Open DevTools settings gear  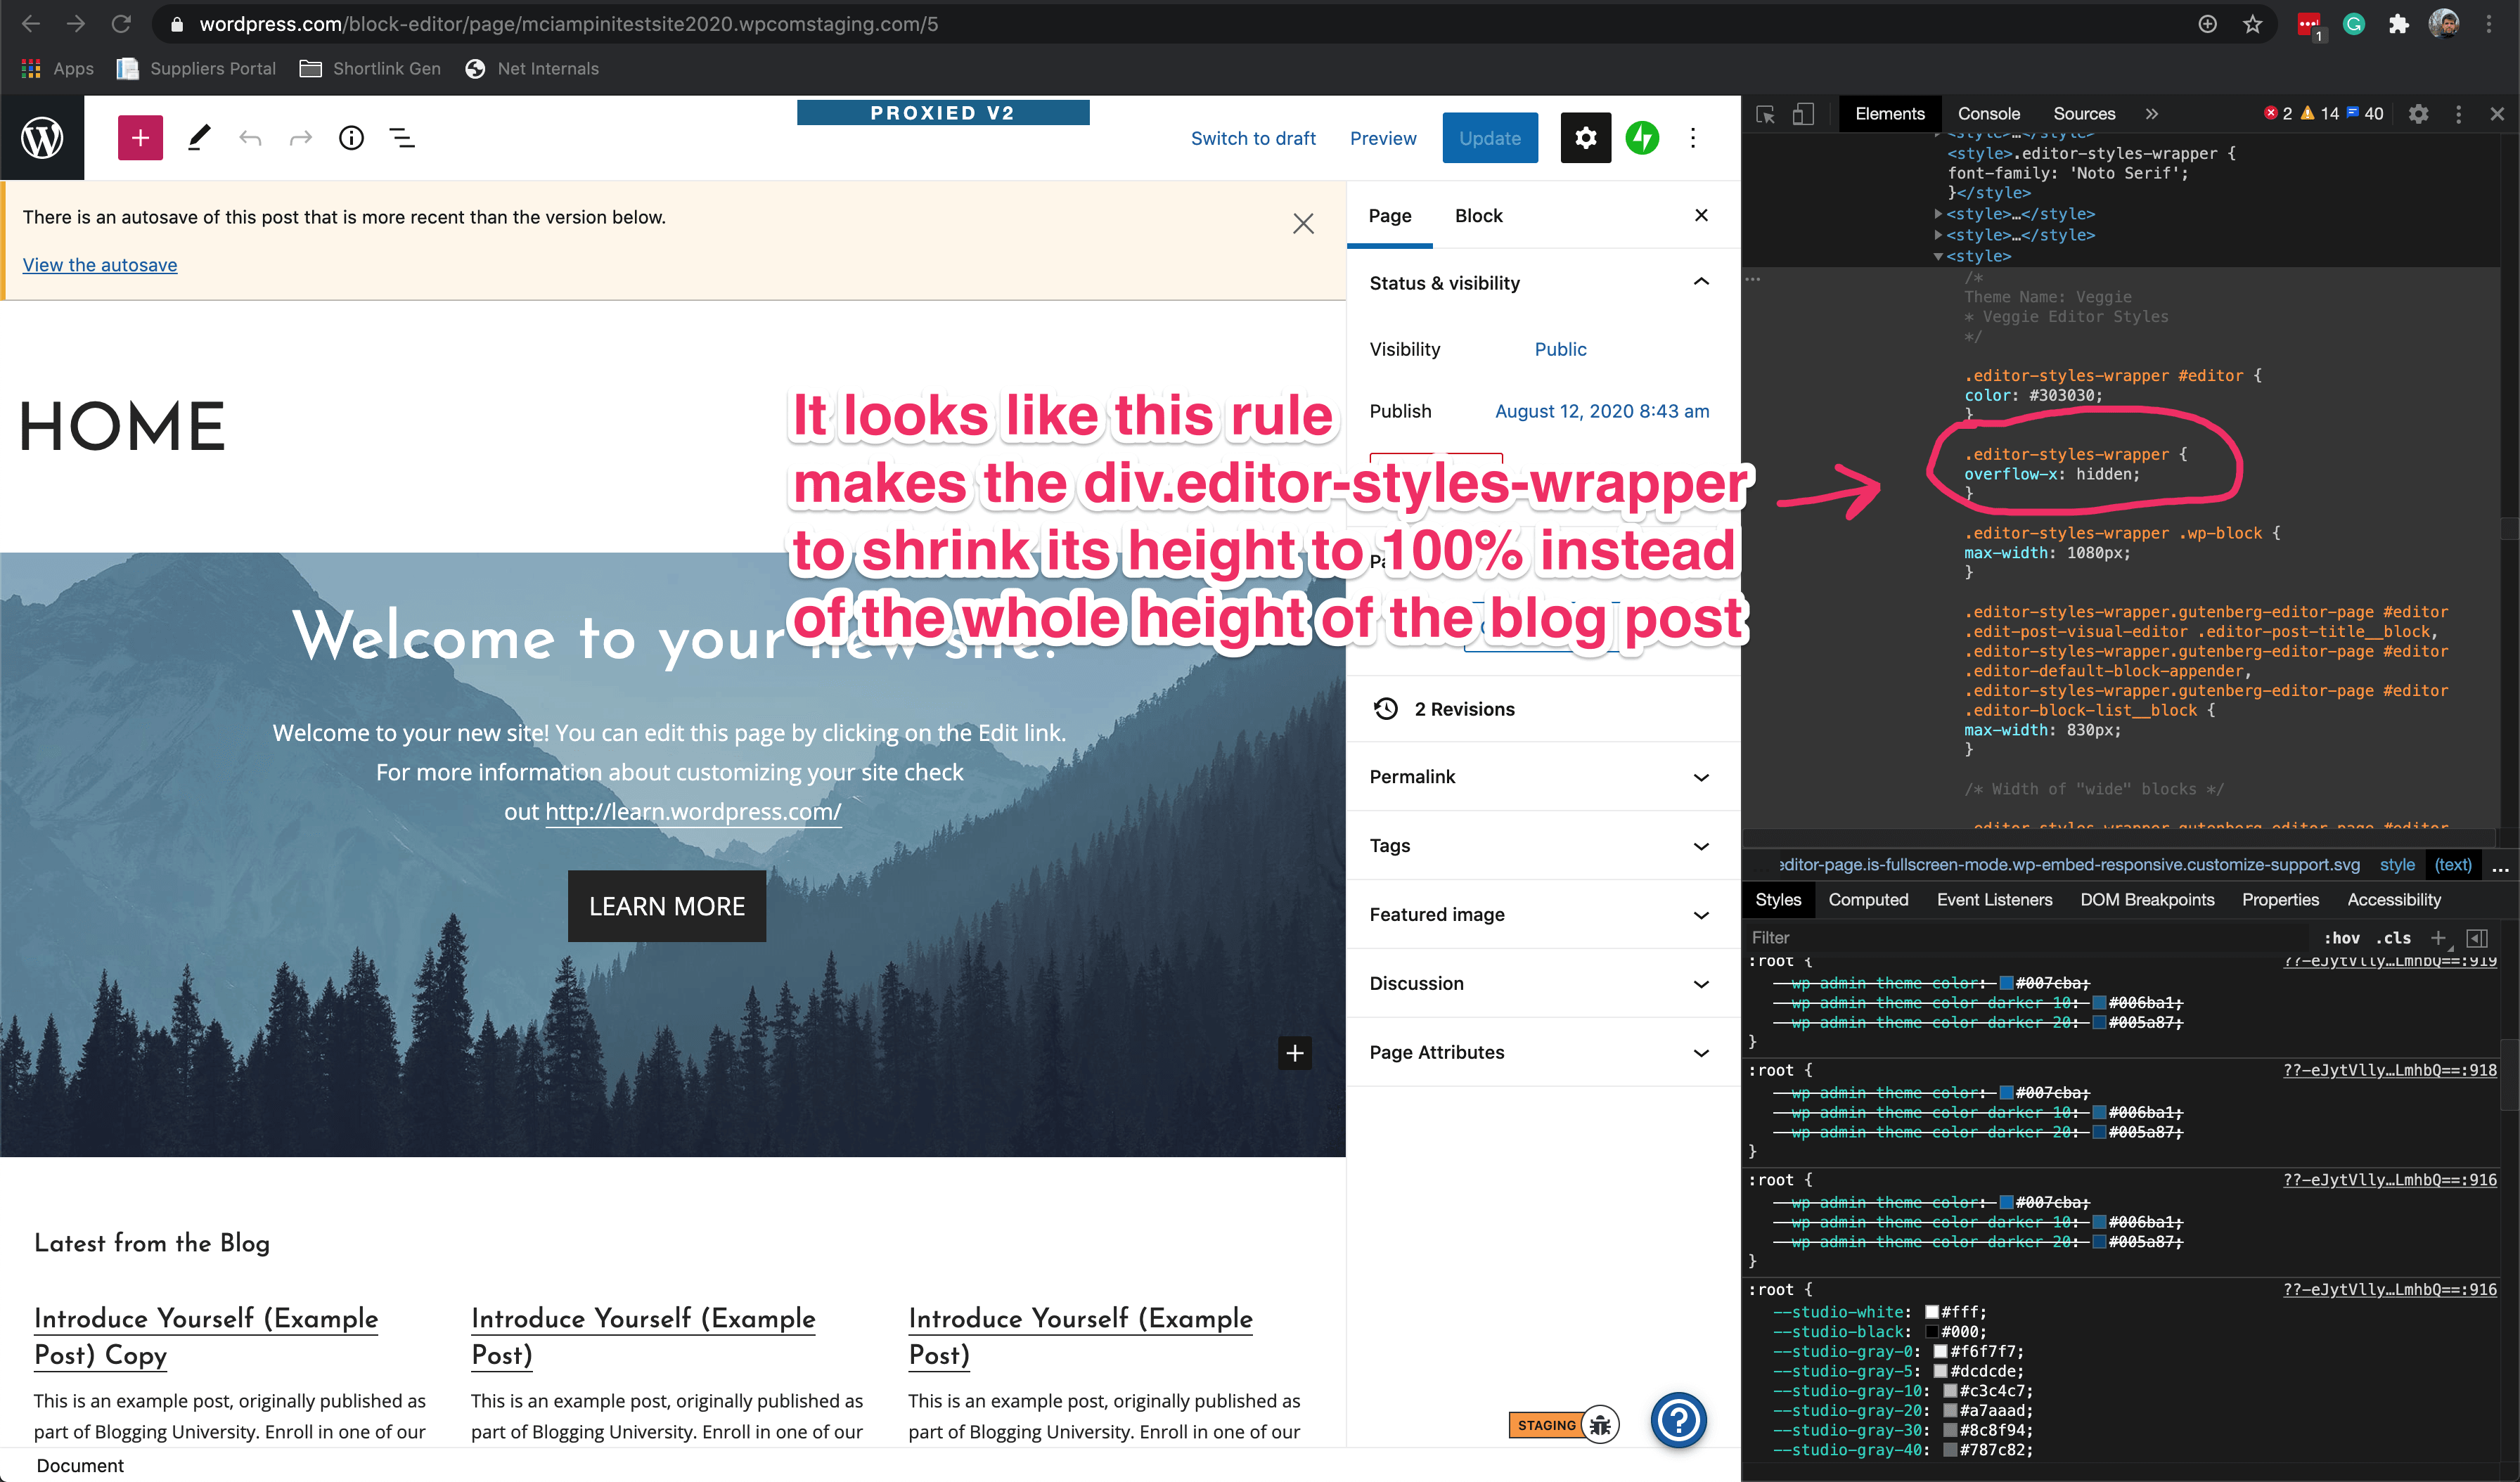point(2418,114)
